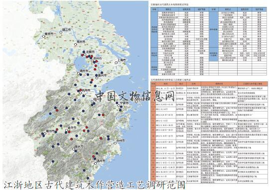Click the 江浙地区古代建筑木作营造工艺调研范围 title caption
Screen dimensions: 269x190
(95, 185)
